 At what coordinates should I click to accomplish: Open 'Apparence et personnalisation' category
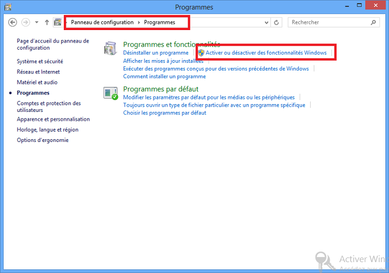[x=53, y=119]
